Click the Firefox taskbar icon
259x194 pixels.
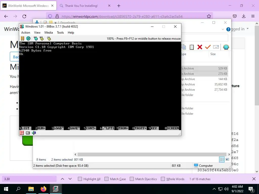coord(44,189)
